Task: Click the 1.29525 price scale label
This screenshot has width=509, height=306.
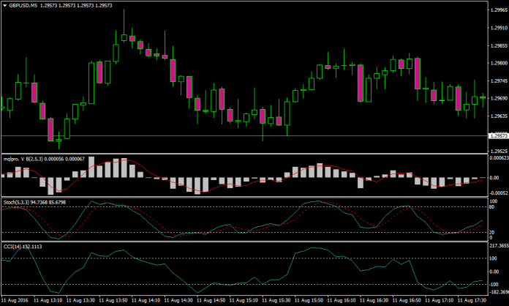Action: tap(498, 151)
